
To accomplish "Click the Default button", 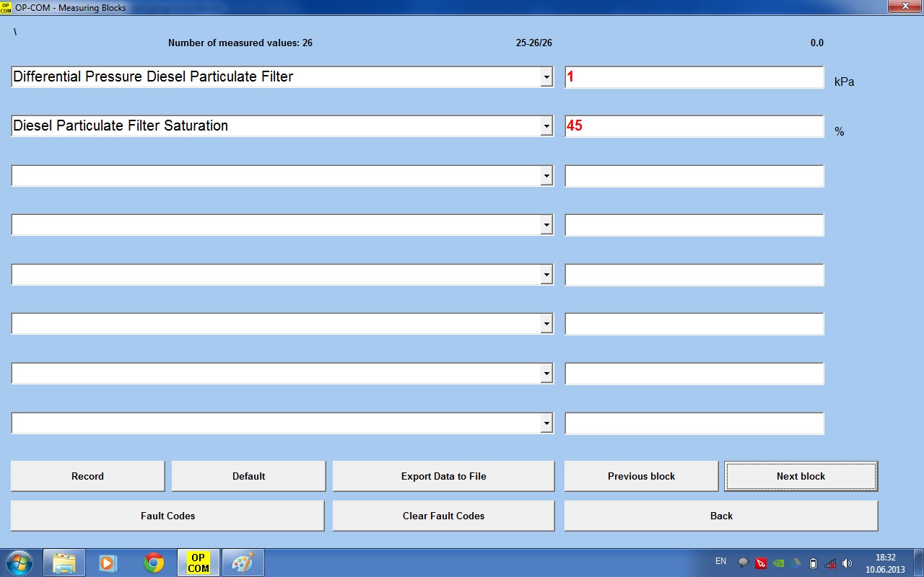I will [x=248, y=476].
